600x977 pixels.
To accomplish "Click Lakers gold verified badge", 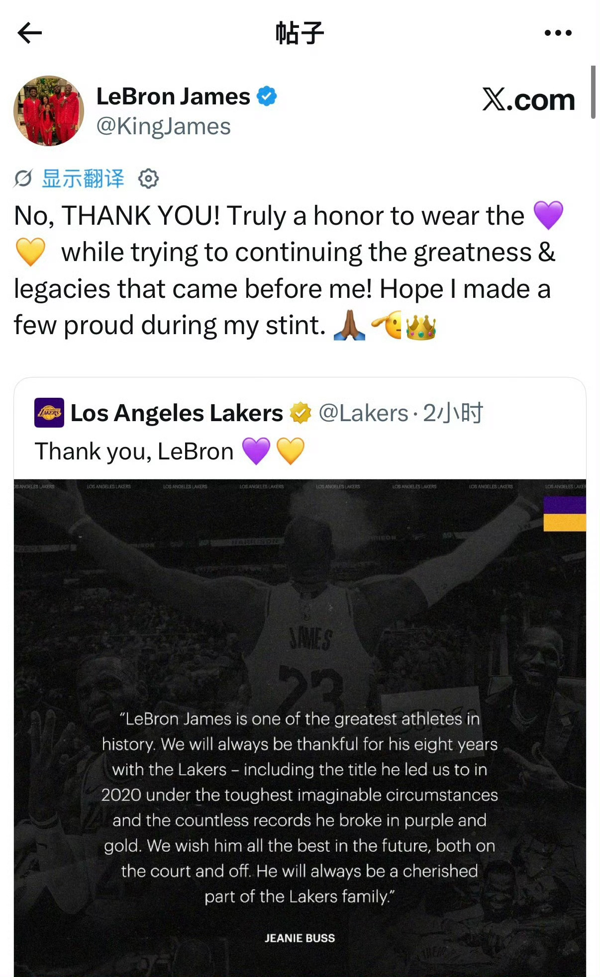I will tap(300, 413).
